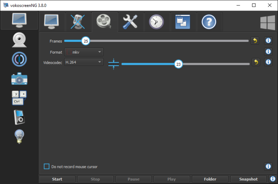Image resolution: width=278 pixels, height=184 pixels.
Task: Open the media Player section
Action: pos(19,117)
